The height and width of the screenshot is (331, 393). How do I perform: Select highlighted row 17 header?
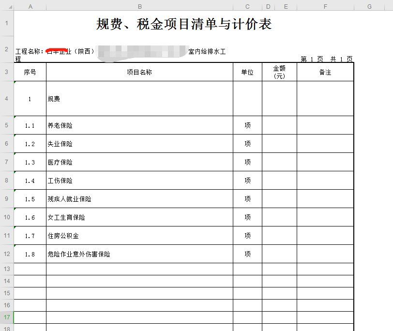7,317
